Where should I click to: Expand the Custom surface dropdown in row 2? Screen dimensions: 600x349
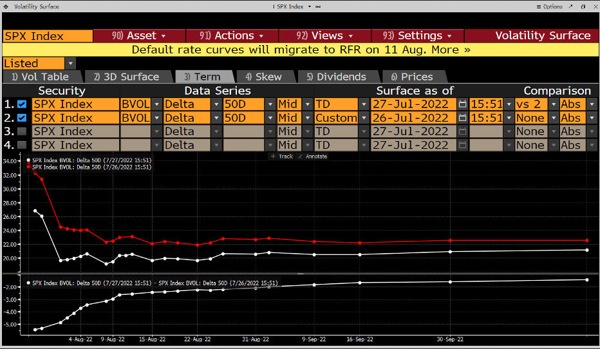tap(364, 118)
